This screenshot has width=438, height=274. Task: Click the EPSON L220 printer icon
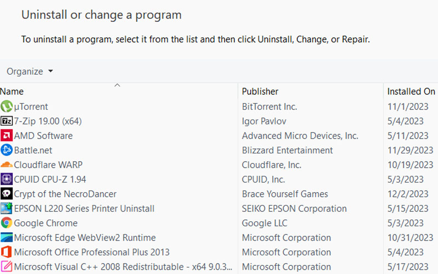coord(7,208)
